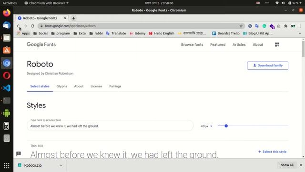This screenshot has width=305, height=172.
Task: Open Firefox from the dock
Action: (7, 13)
